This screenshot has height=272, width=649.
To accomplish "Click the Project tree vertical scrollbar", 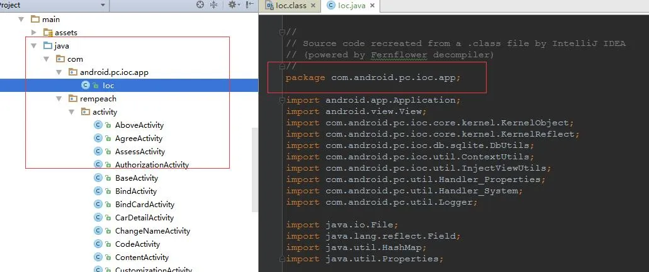I will pyautogui.click(x=255, y=170).
